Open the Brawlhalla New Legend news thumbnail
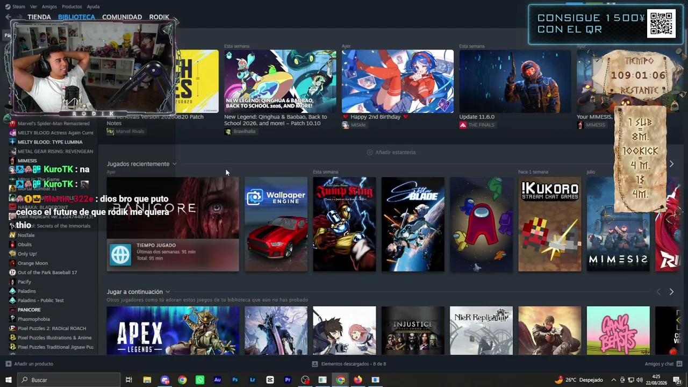This screenshot has height=387, width=688. click(280, 81)
